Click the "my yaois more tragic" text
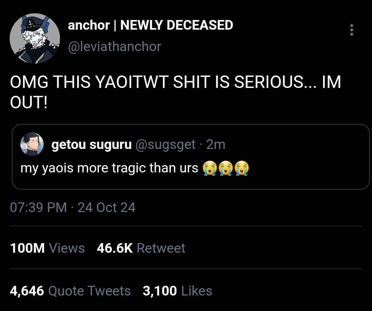The height and width of the screenshot is (311, 372). click(x=109, y=169)
